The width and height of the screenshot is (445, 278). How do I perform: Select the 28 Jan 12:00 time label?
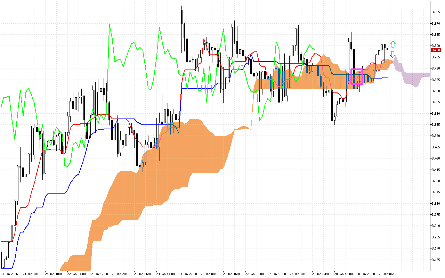pyautogui.click(x=343, y=274)
